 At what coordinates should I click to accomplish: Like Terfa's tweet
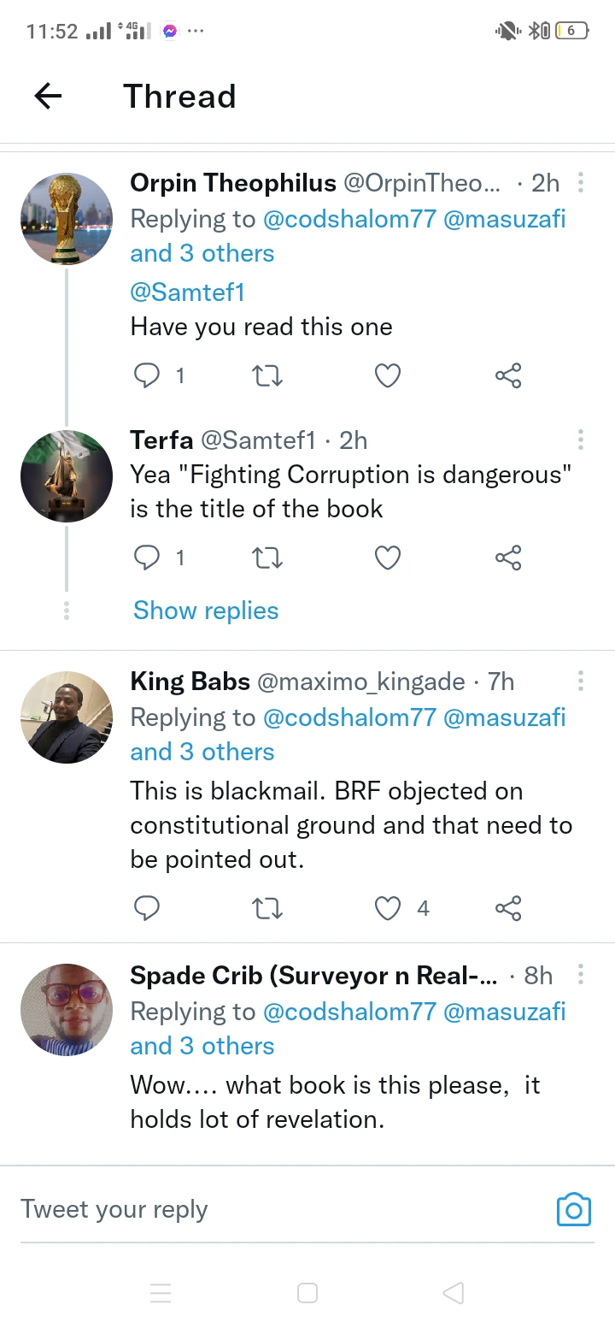tap(389, 558)
